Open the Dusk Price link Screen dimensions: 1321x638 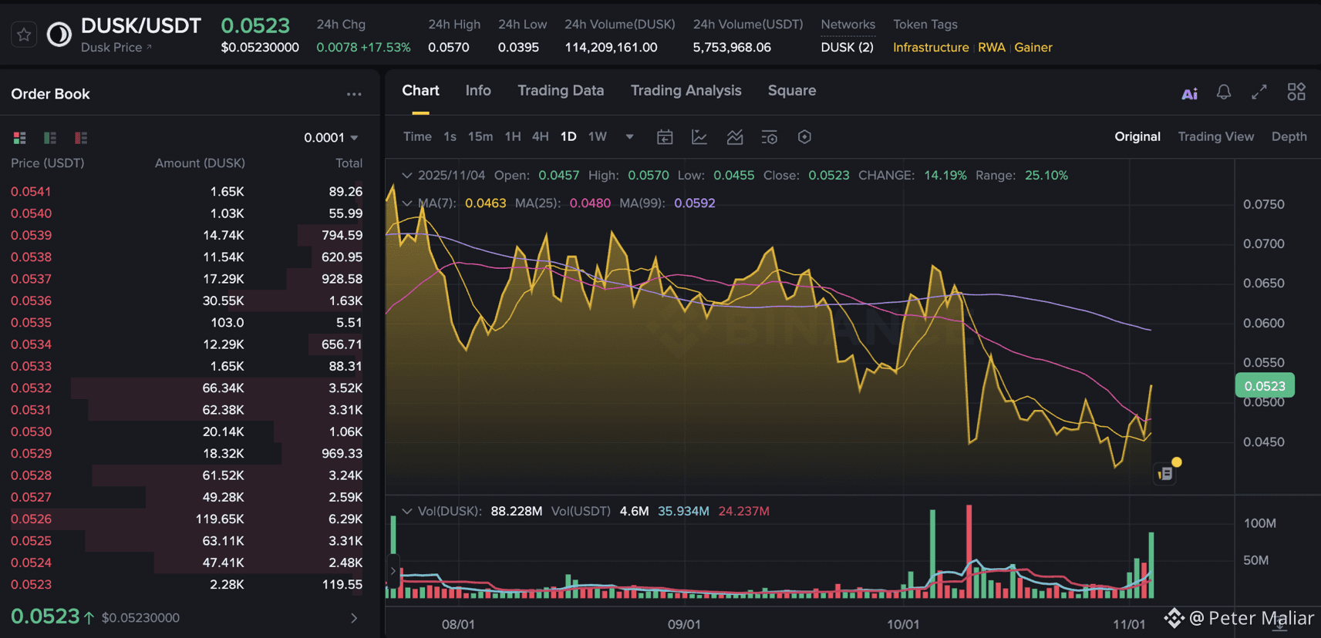(x=116, y=48)
